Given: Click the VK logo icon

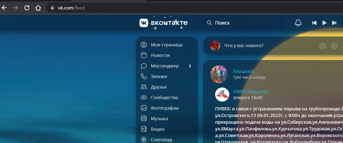Looking at the screenshot, I should click(x=144, y=23).
